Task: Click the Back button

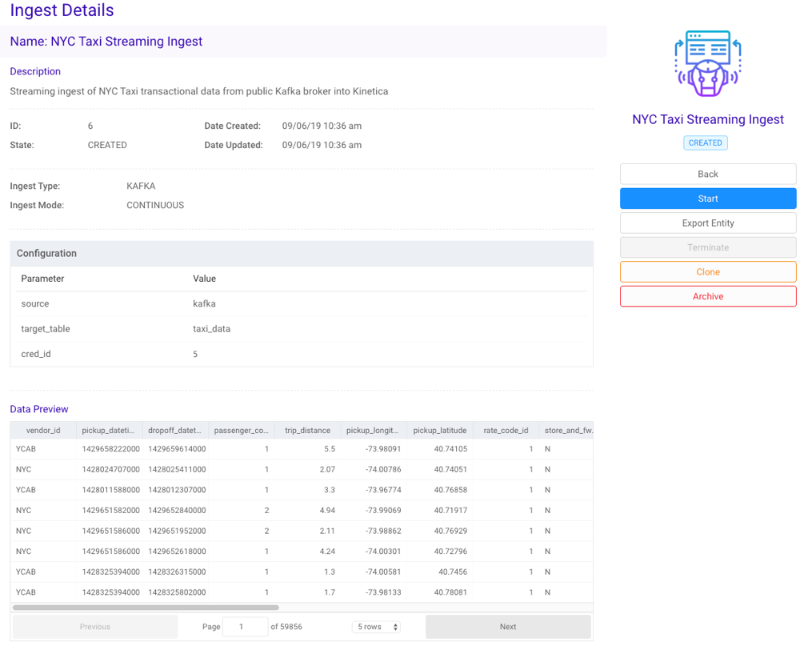Action: [708, 174]
